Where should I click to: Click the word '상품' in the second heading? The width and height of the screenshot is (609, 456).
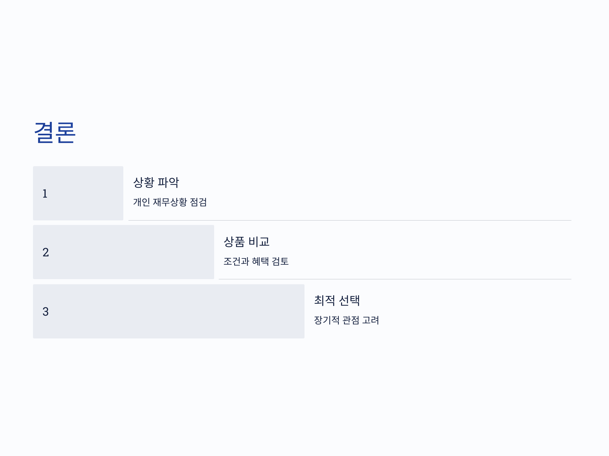pos(234,242)
